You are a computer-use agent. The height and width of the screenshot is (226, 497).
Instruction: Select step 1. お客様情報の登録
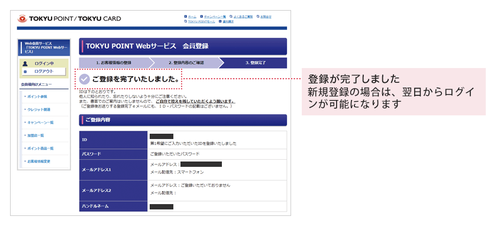click(114, 63)
